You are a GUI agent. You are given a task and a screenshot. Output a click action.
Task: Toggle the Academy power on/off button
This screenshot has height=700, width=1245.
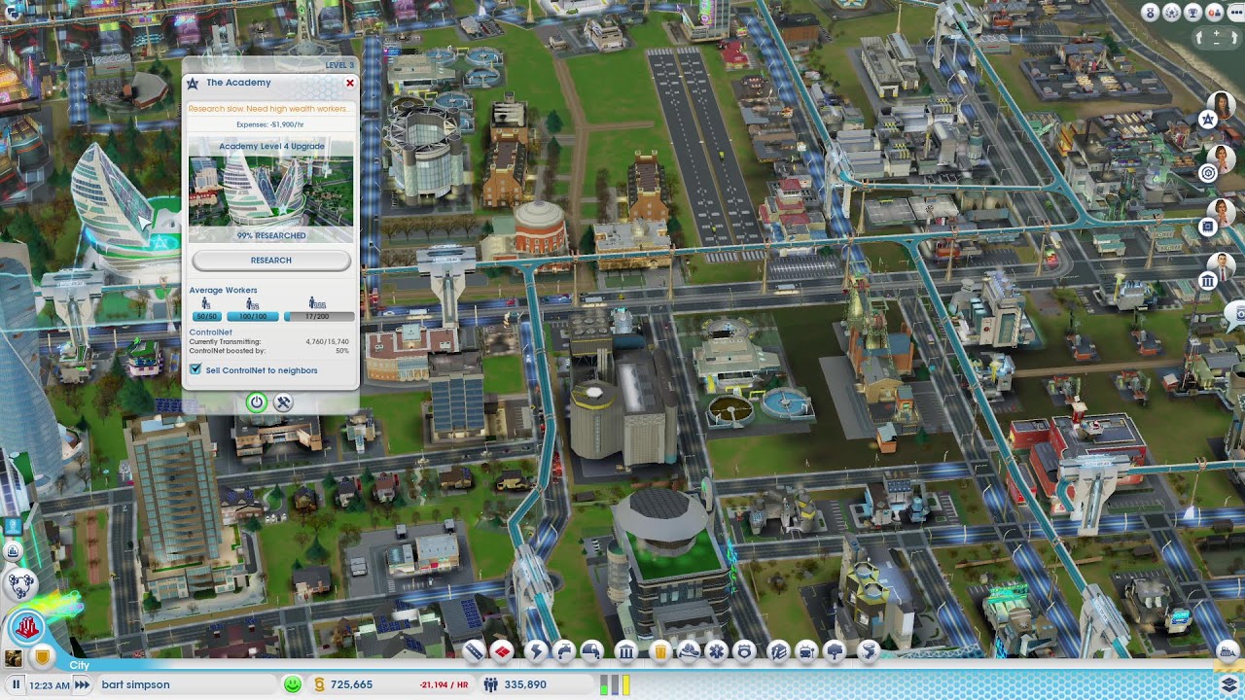click(257, 402)
